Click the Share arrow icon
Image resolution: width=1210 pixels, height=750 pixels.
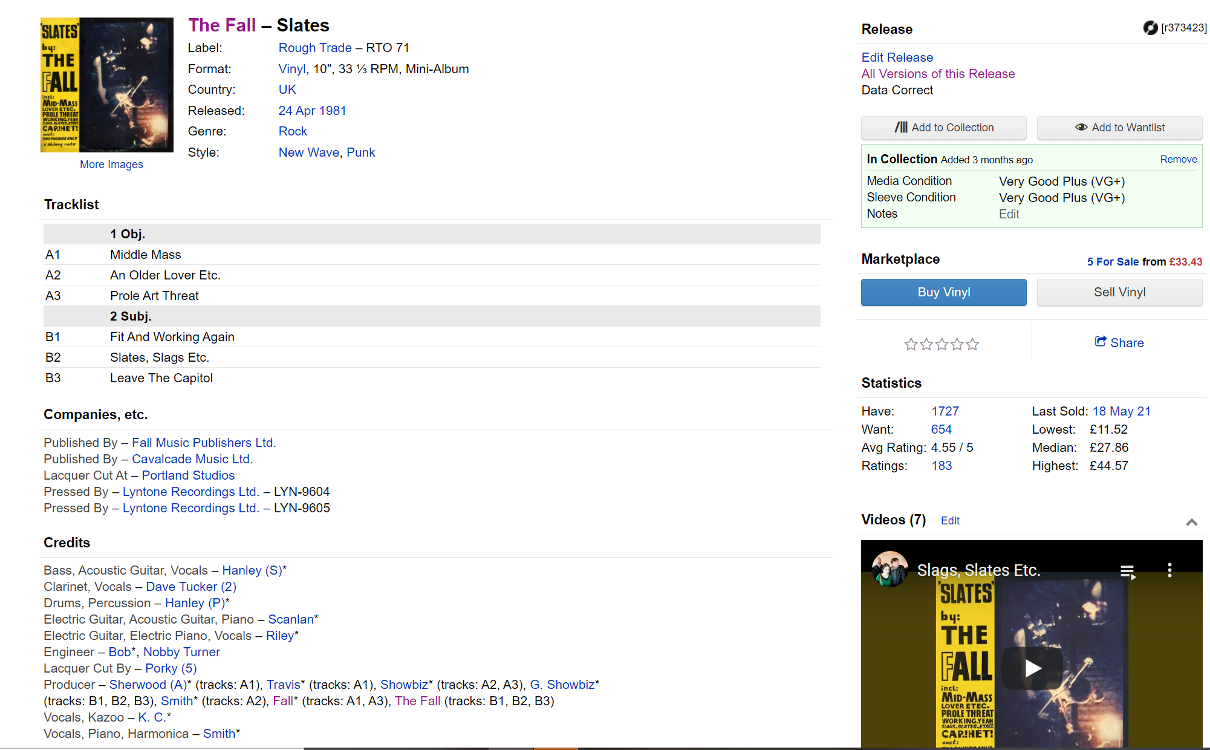[x=1101, y=342]
